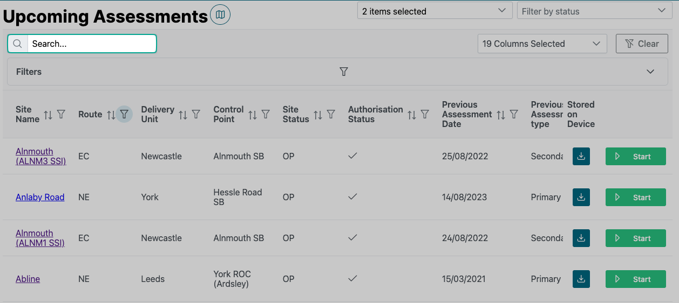Download Abline assessment to device
Screen dimensions: 679x303
coord(581,279)
